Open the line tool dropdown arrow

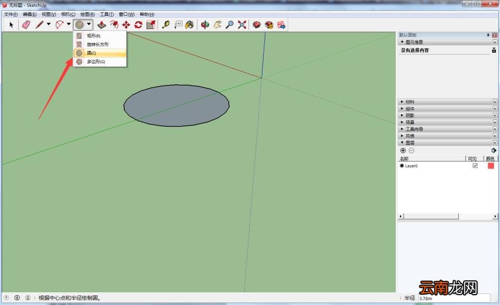pos(49,24)
